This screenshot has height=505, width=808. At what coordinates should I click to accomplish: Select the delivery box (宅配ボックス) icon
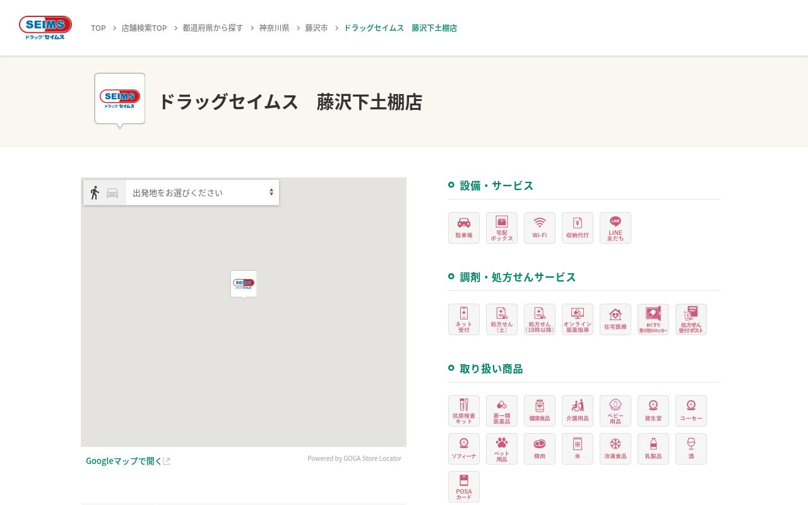pos(502,228)
